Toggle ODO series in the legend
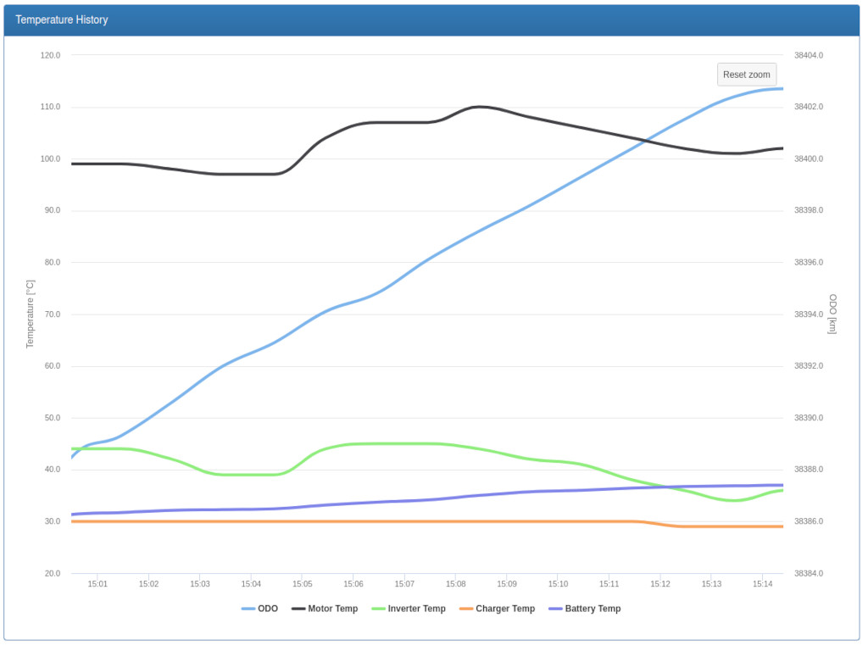868x651 pixels. point(268,609)
